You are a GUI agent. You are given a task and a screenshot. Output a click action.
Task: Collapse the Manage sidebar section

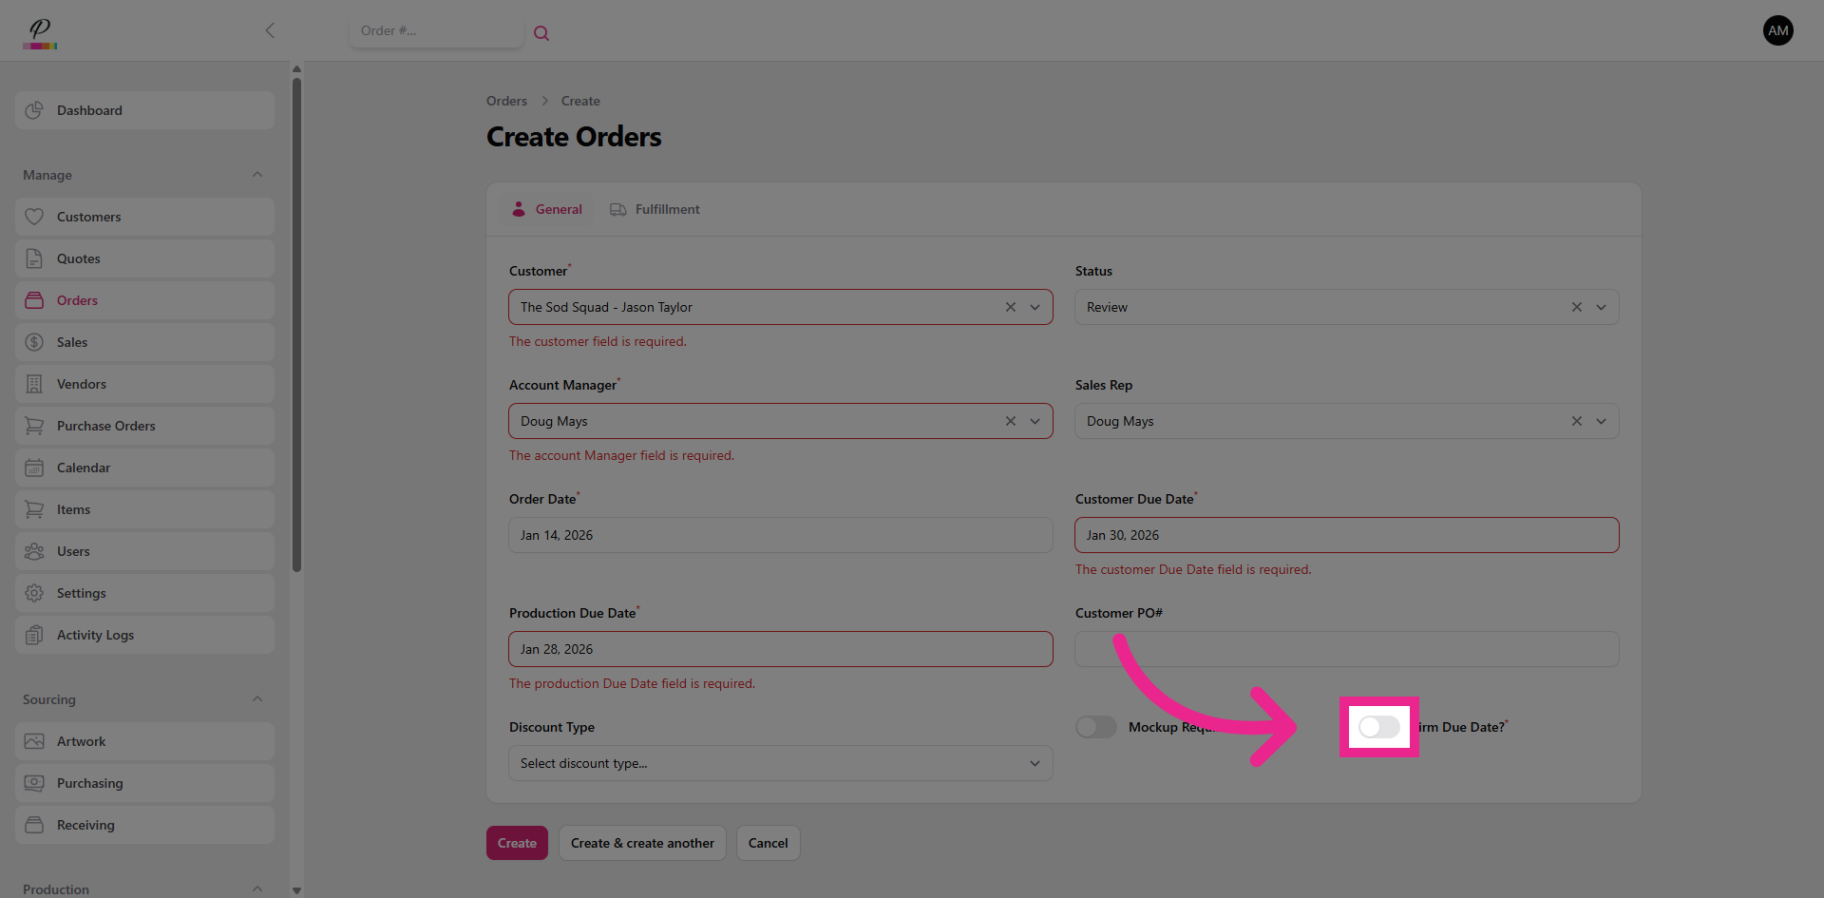[x=257, y=175]
